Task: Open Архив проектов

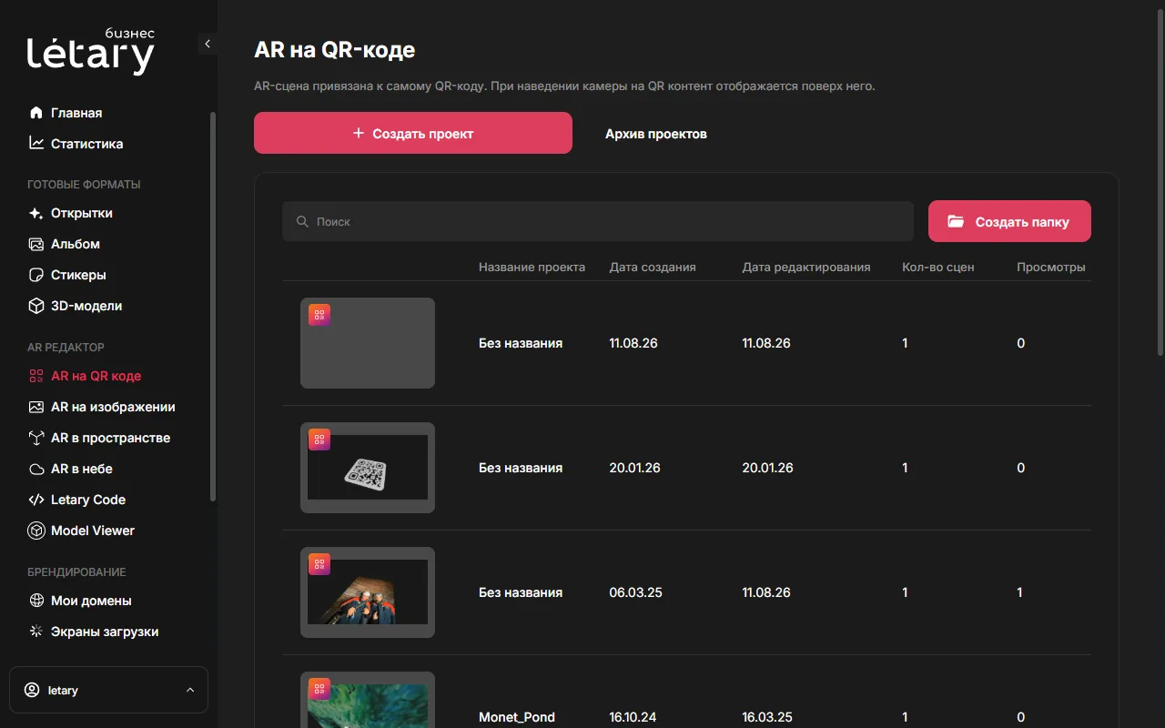Action: click(656, 134)
